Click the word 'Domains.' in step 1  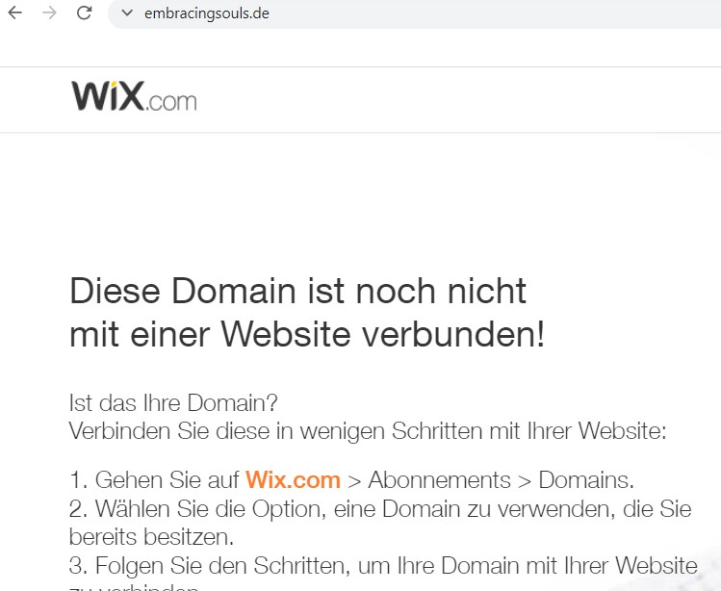click(x=586, y=479)
